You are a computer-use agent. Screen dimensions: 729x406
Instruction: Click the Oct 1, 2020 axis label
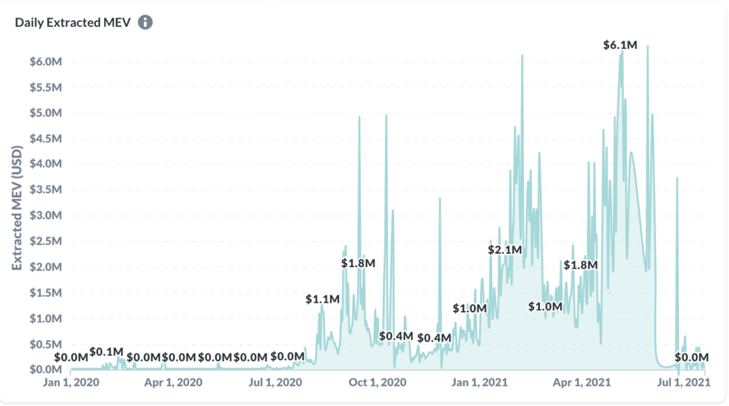pos(377,382)
